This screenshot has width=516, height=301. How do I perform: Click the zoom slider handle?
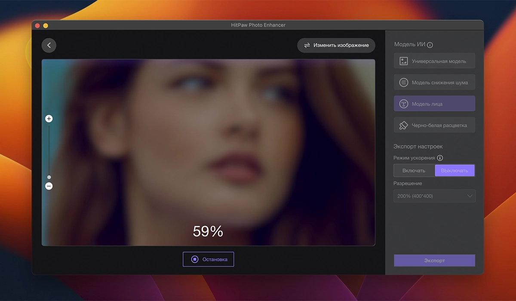pos(49,177)
